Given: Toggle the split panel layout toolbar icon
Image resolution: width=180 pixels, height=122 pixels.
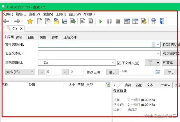Looking at the screenshot, I should (135, 21).
